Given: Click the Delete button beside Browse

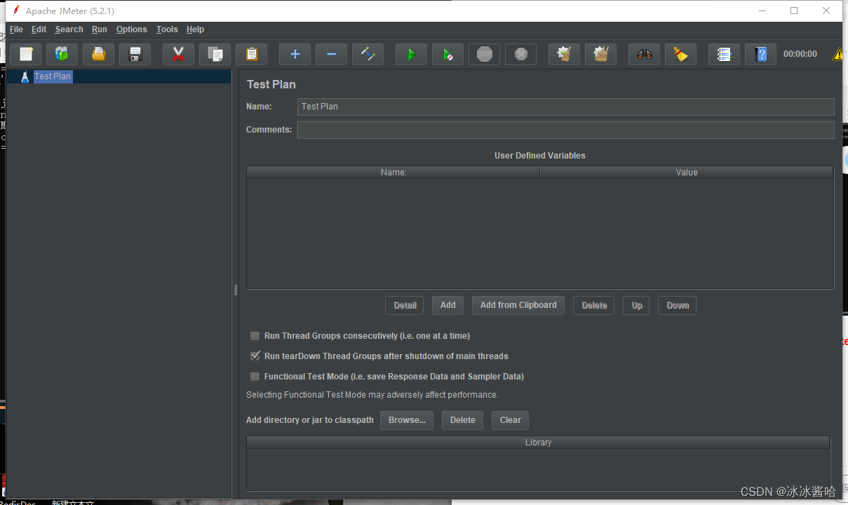Looking at the screenshot, I should coord(462,420).
